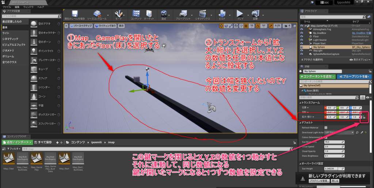Toggle visibility eye for Floor actor
This screenshot has height=188, width=374.
pos(302,36)
